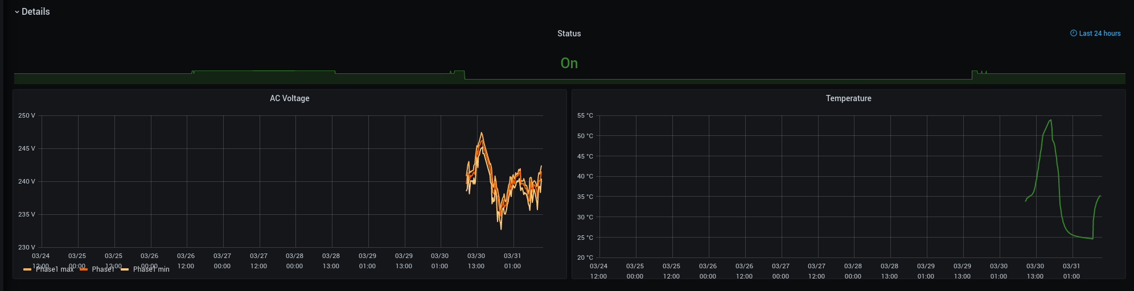1134x291 pixels.
Task: Click the 230 V axis label
Action: tap(27, 247)
